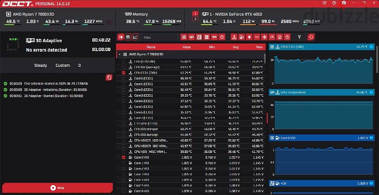Click the reset min/max values icon
379x195 pixels.
[x=311, y=37]
